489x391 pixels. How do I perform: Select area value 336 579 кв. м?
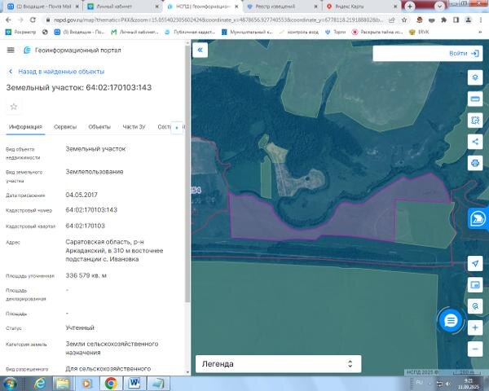(86, 275)
